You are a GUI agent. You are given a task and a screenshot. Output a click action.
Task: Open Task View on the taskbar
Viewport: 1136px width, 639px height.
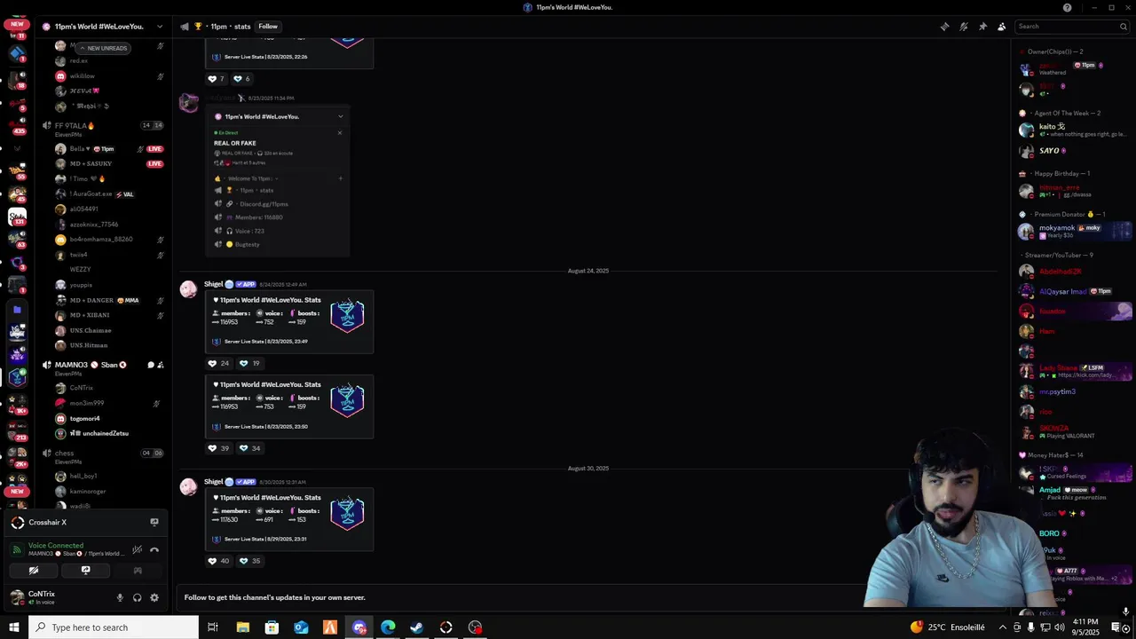click(213, 627)
